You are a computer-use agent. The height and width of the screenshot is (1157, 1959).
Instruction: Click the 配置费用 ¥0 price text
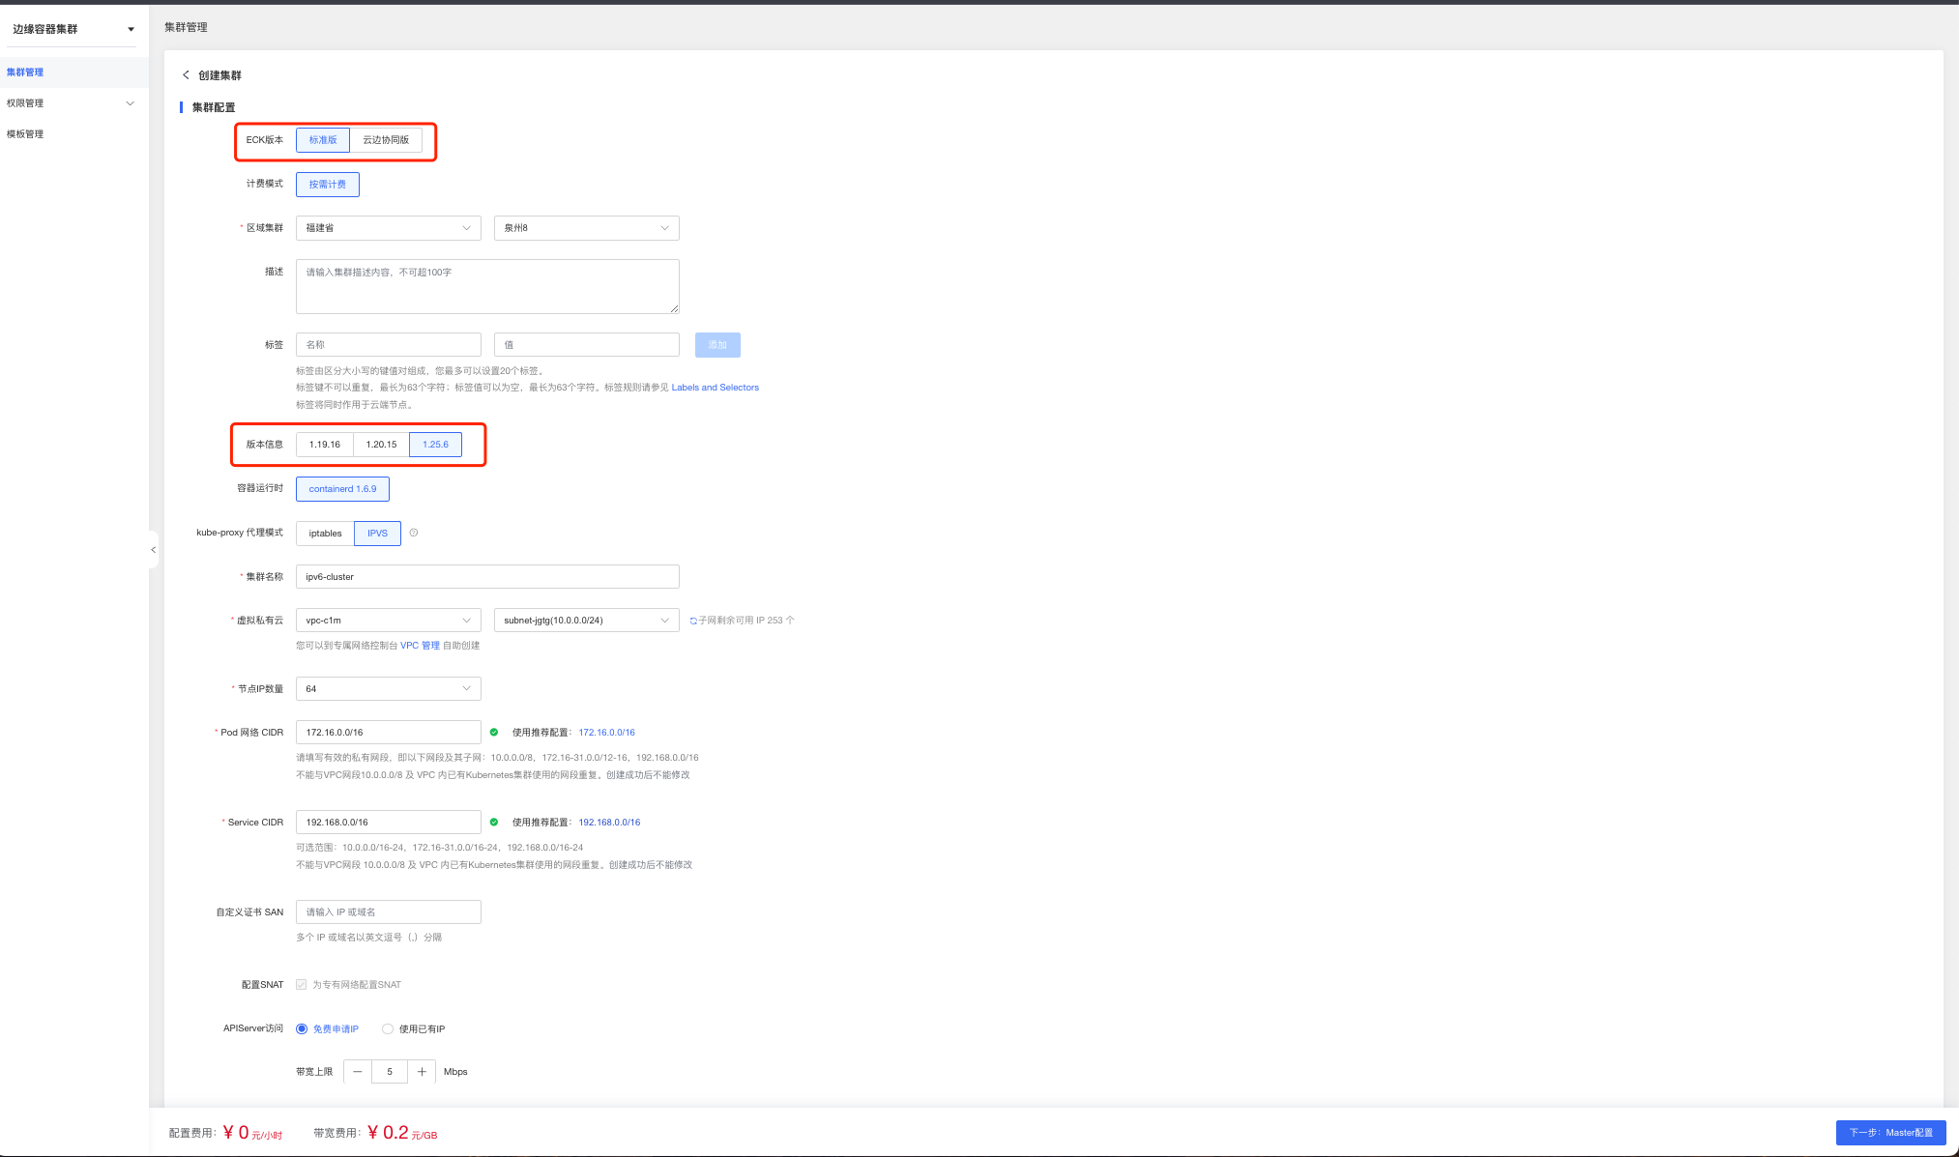[225, 1133]
